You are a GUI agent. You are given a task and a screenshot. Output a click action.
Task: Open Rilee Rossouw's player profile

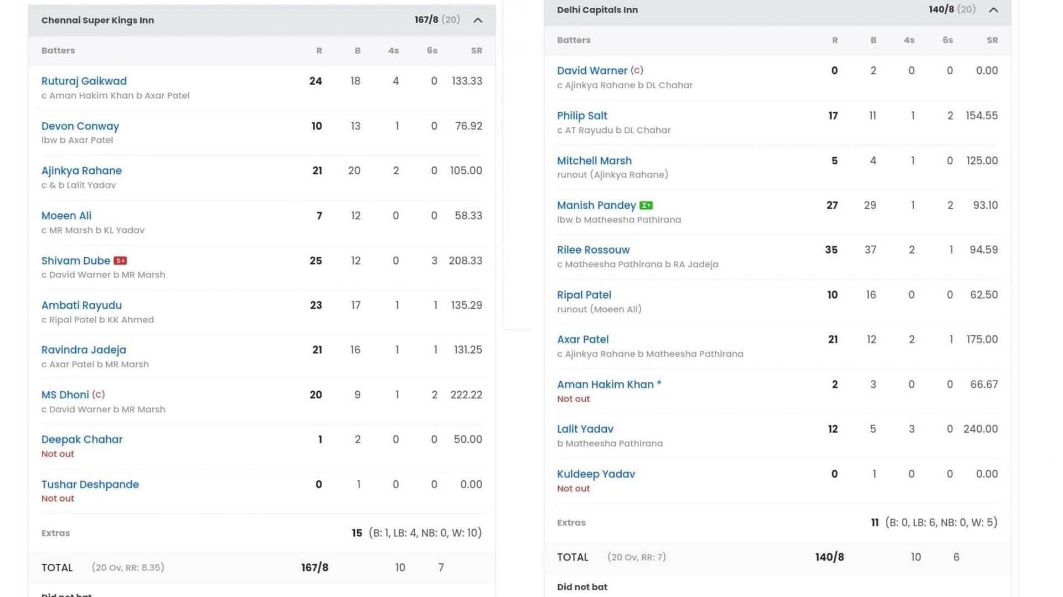click(x=593, y=250)
